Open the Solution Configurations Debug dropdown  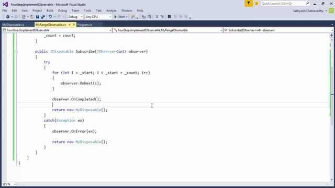(75, 17)
